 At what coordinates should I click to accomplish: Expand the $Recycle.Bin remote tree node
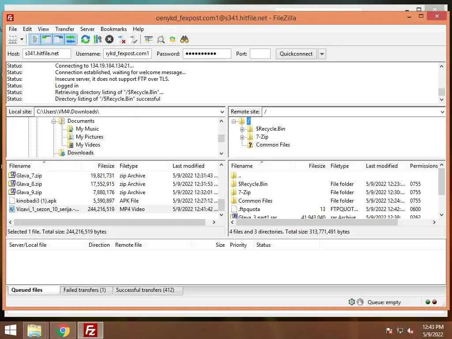[242, 129]
